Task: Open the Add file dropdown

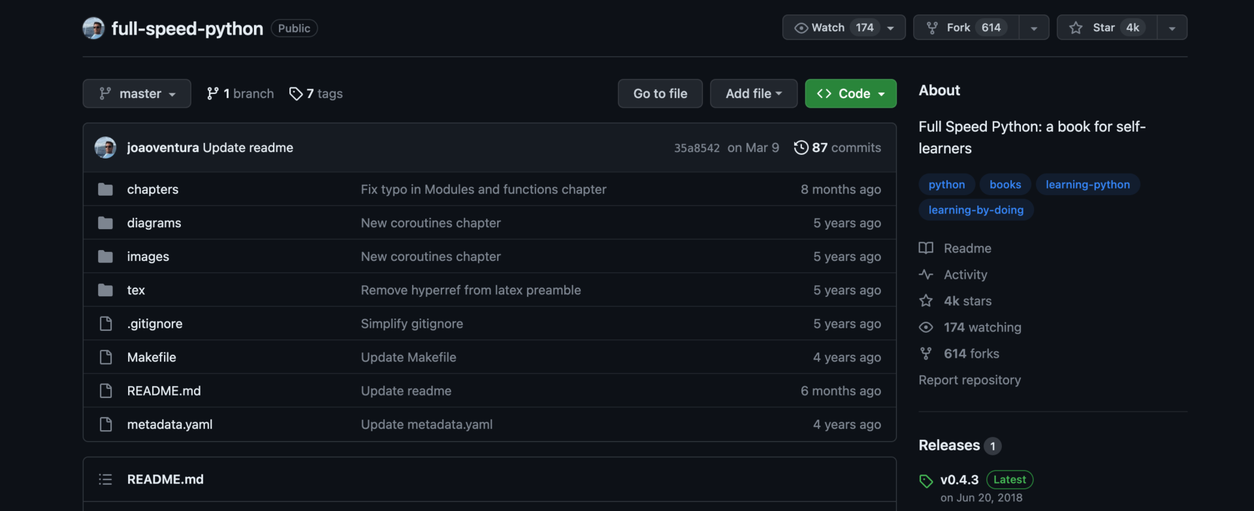Action: pyautogui.click(x=754, y=93)
